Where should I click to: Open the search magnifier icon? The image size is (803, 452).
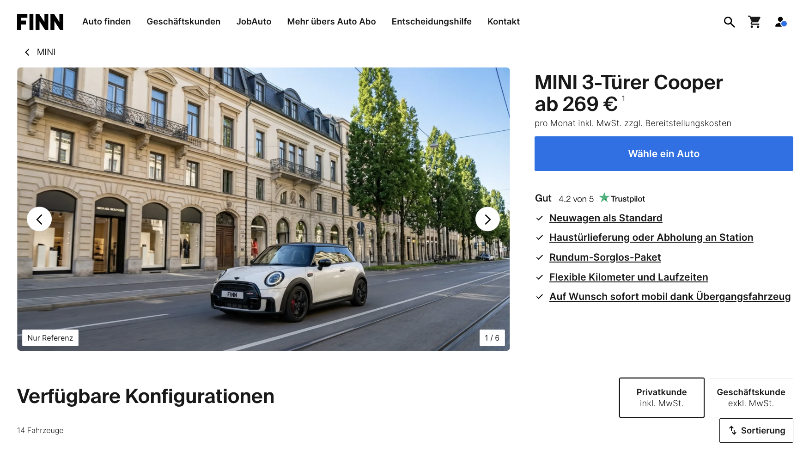click(x=729, y=22)
